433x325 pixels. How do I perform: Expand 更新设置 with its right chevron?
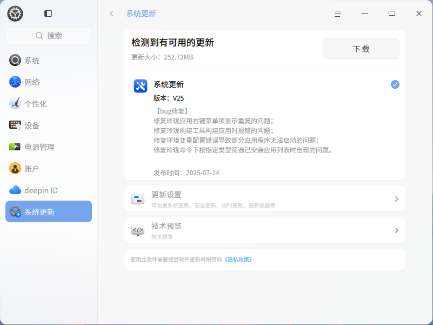[397, 199]
